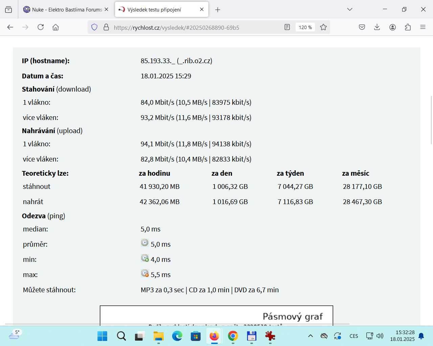The height and width of the screenshot is (346, 433).
Task: Click the rychlost.cz URL address field
Action: pyautogui.click(x=189, y=28)
